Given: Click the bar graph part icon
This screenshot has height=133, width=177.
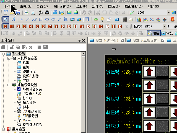Looking at the screenshot, I should [139, 19].
